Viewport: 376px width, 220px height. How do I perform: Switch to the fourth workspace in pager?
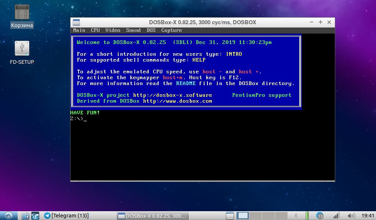[281, 216]
